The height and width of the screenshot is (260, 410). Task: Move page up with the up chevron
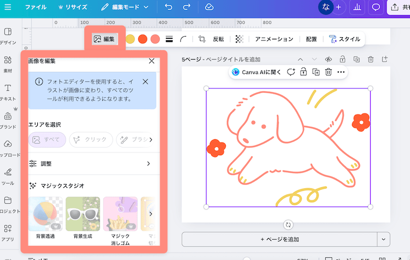tap(301, 60)
